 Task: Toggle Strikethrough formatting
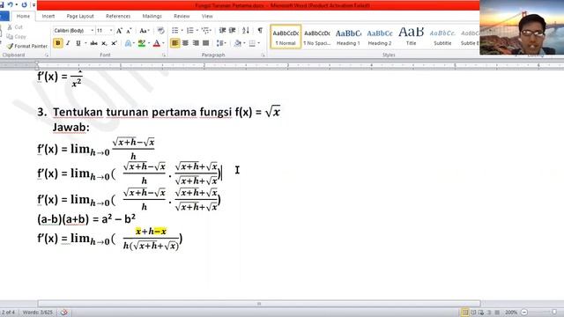click(94, 43)
